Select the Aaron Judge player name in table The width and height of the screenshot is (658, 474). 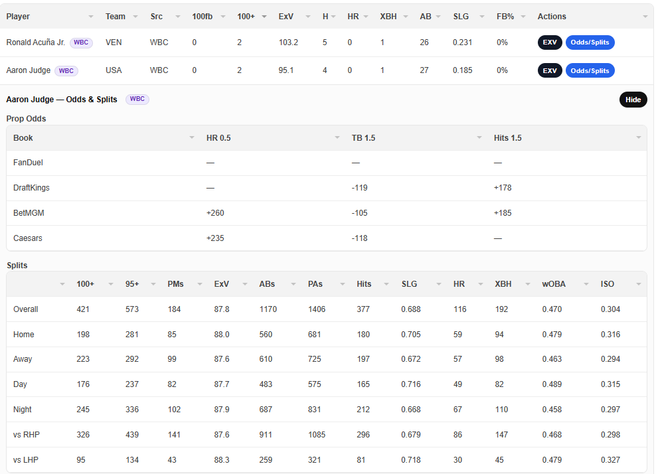coord(28,70)
